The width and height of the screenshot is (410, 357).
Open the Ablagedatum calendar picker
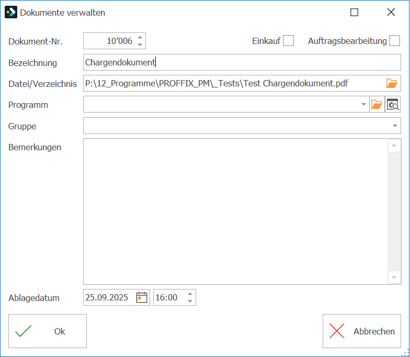click(x=142, y=297)
